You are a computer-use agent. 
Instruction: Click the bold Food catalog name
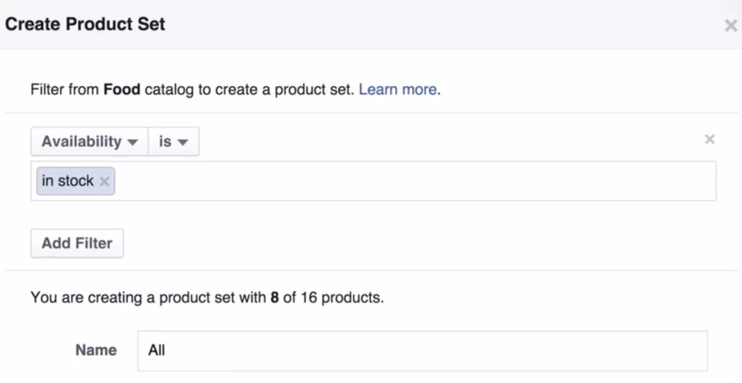[122, 91]
